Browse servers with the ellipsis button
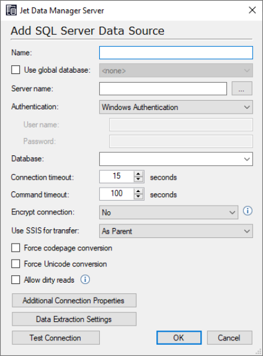The image size is (263, 356). click(x=242, y=89)
